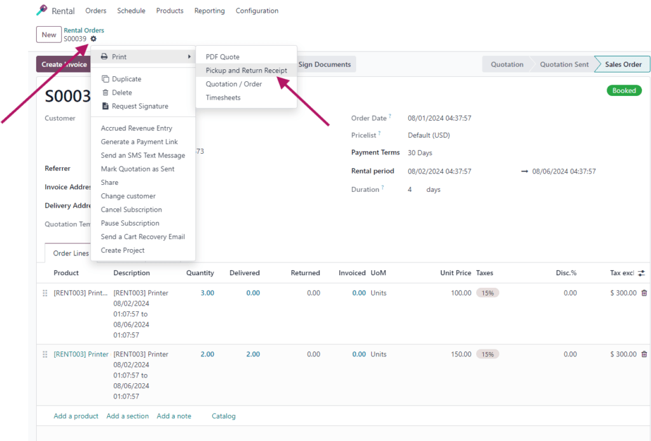Open column settings adjustment icon in table header
The height and width of the screenshot is (441, 651).
[x=641, y=273]
